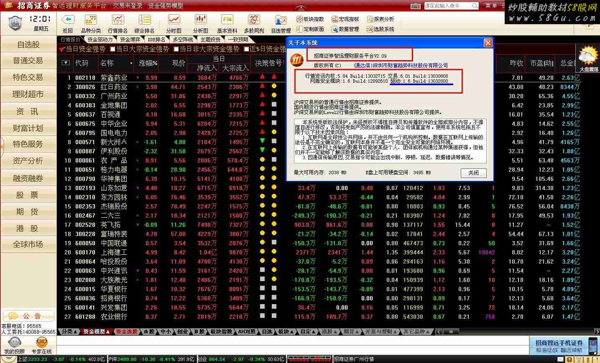This screenshot has height=363, width=600.
Task: Switch to DDE排名 tab
Action: [157, 39]
